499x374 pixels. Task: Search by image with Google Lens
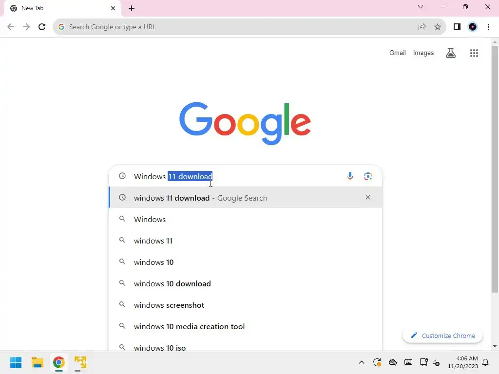368,176
